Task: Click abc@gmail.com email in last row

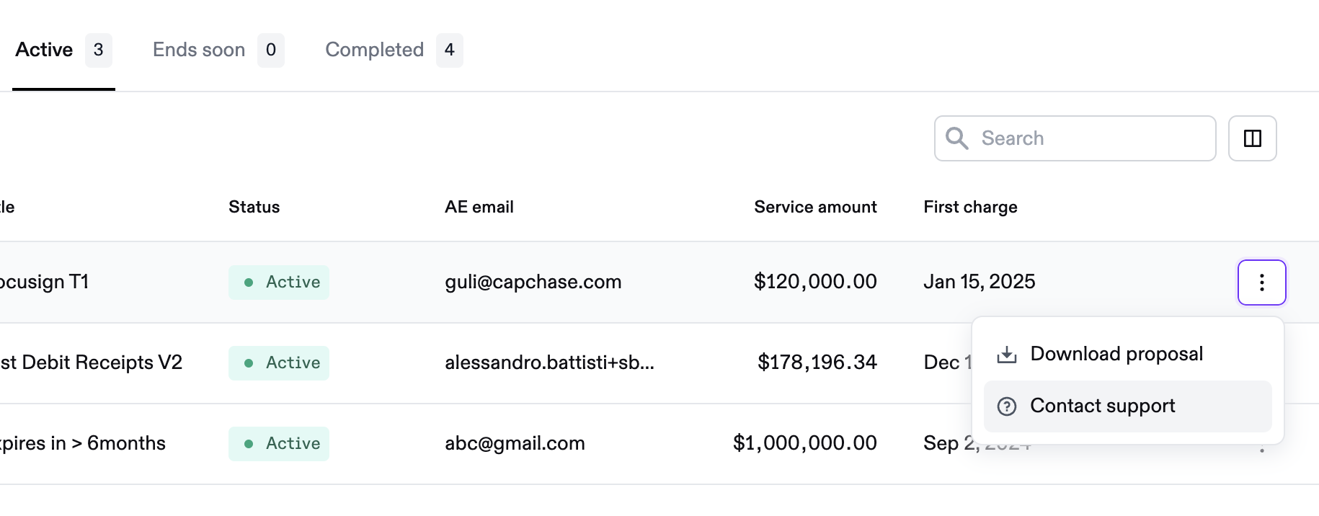Action: 515,443
